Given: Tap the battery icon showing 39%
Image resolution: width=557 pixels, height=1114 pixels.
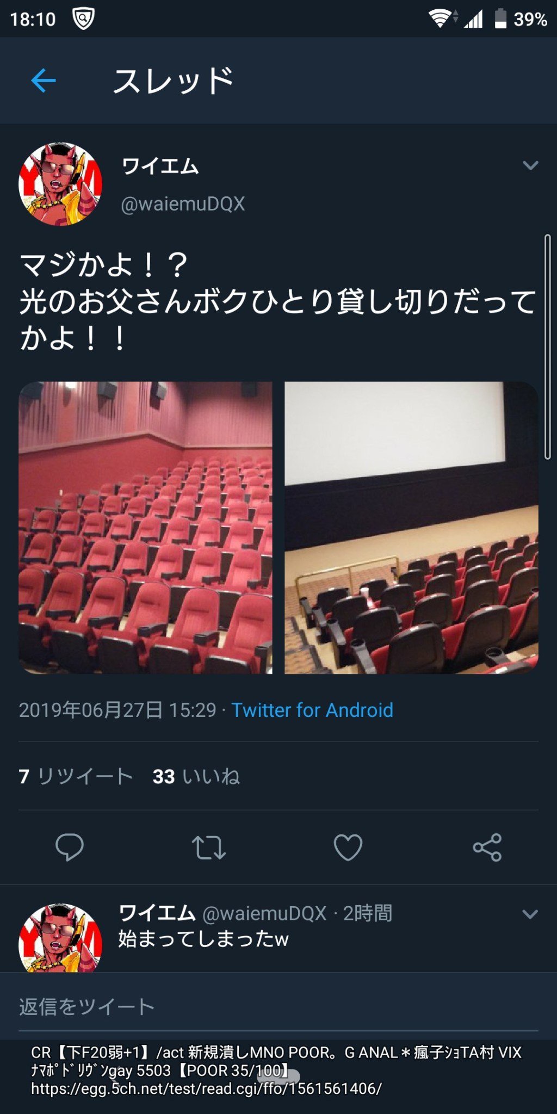Looking at the screenshot, I should (500, 19).
